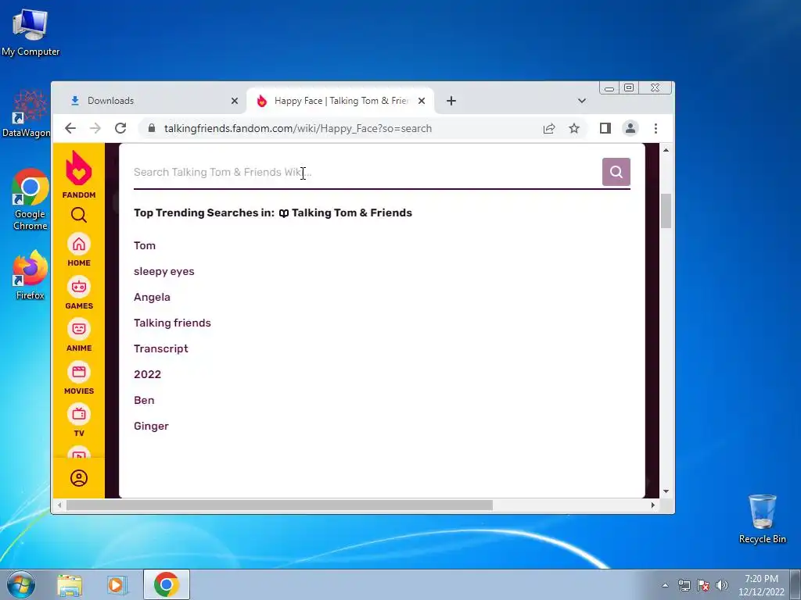Image resolution: width=801 pixels, height=600 pixels.
Task: Click the Fandom user account icon
Action: point(79,478)
